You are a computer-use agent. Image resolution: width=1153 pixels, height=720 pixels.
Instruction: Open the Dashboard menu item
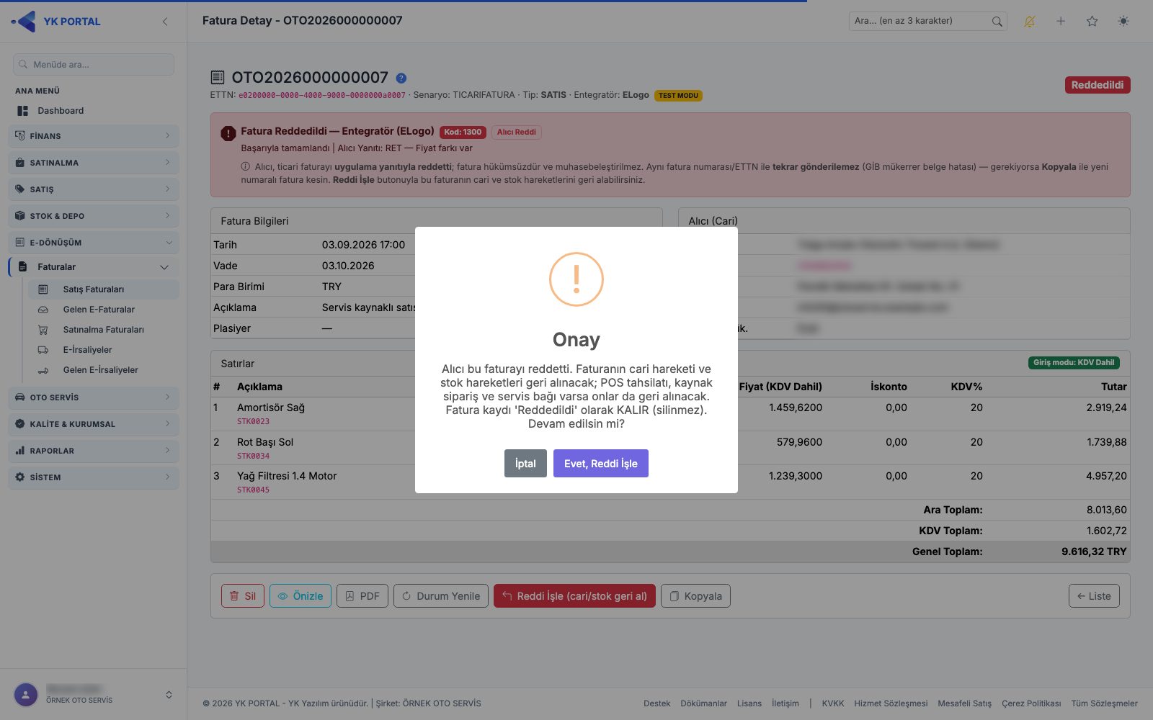94,111
